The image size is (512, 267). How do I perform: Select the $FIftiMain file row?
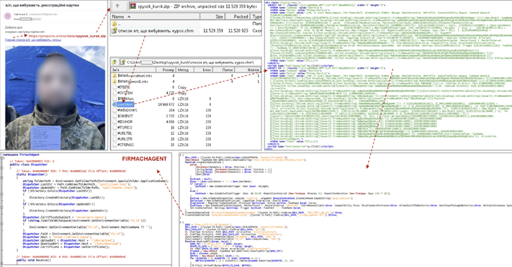click(186, 98)
